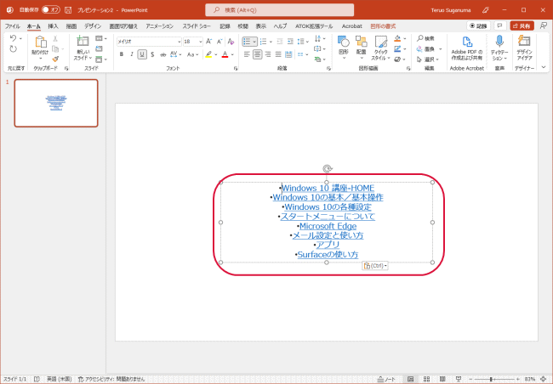Select slide 1 thumbnail

point(56,103)
